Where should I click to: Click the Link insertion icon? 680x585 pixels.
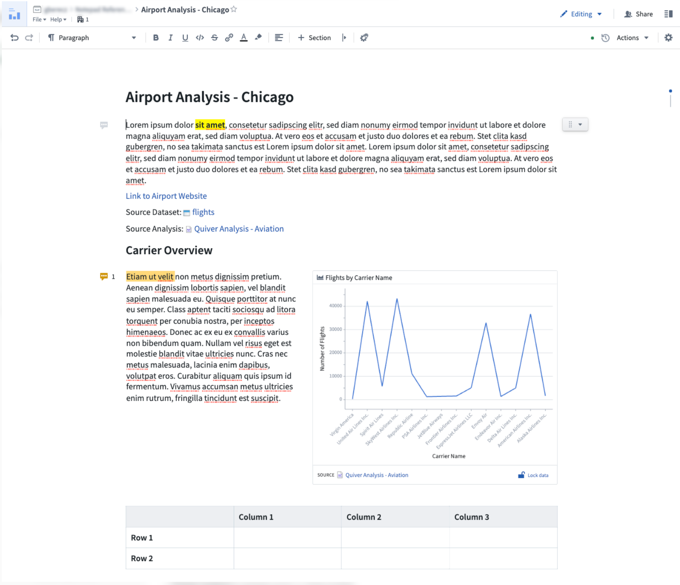[x=229, y=37]
